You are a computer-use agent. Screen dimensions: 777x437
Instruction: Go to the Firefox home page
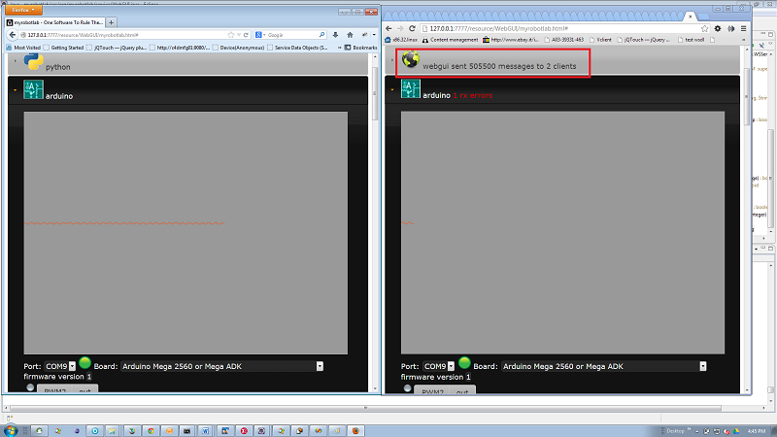pos(350,35)
